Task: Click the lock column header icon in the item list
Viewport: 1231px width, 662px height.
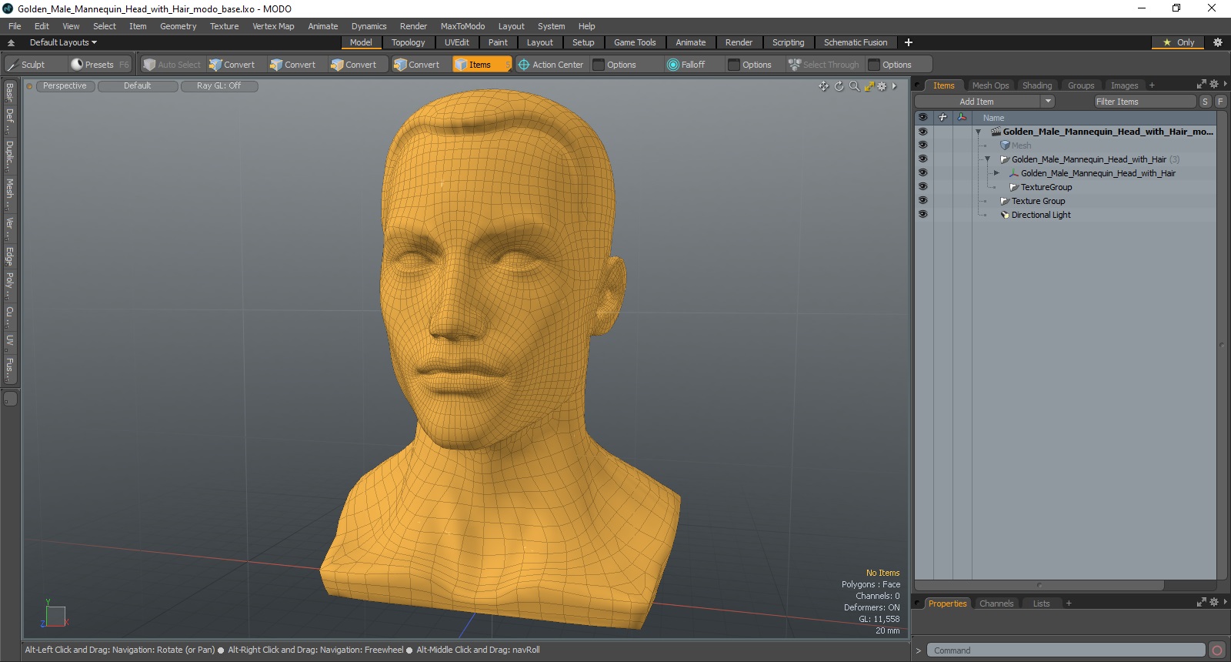Action: 942,117
